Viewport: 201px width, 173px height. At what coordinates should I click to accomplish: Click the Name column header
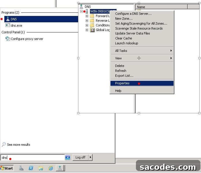pos(161,7)
